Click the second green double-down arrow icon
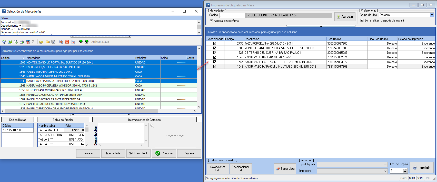The height and width of the screenshot is (182, 437). pyautogui.click(x=87, y=42)
